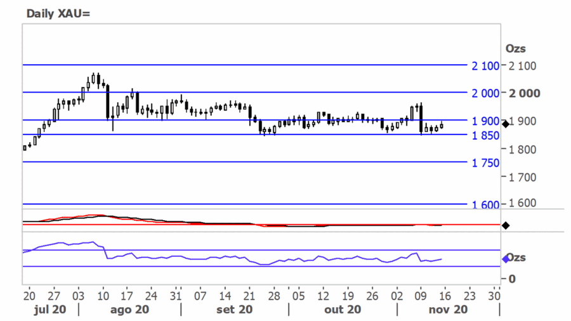
Task: Click the bold 2 000 axis value
Action: [525, 93]
